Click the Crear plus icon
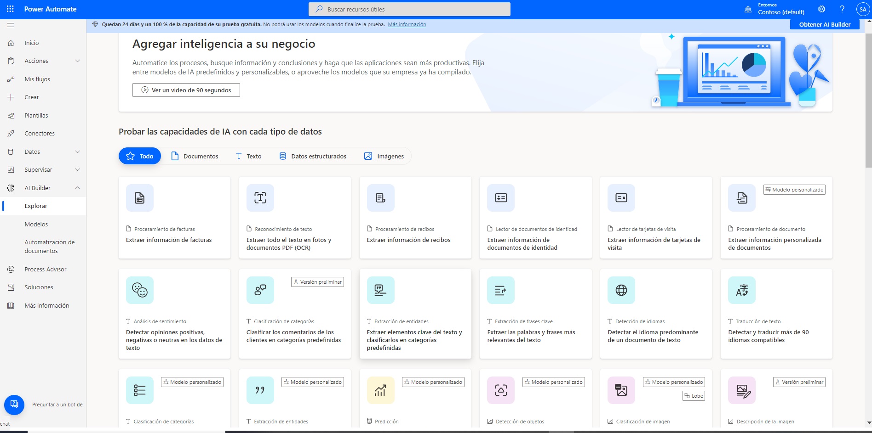The image size is (872, 433). tap(11, 97)
